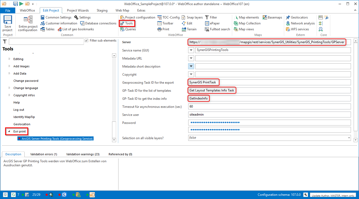359x199 pixels.
Task: Expand the Editing tree node
Action: tap(10, 59)
